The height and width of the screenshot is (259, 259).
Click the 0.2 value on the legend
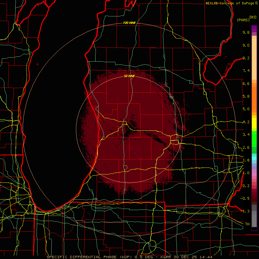[246, 186]
